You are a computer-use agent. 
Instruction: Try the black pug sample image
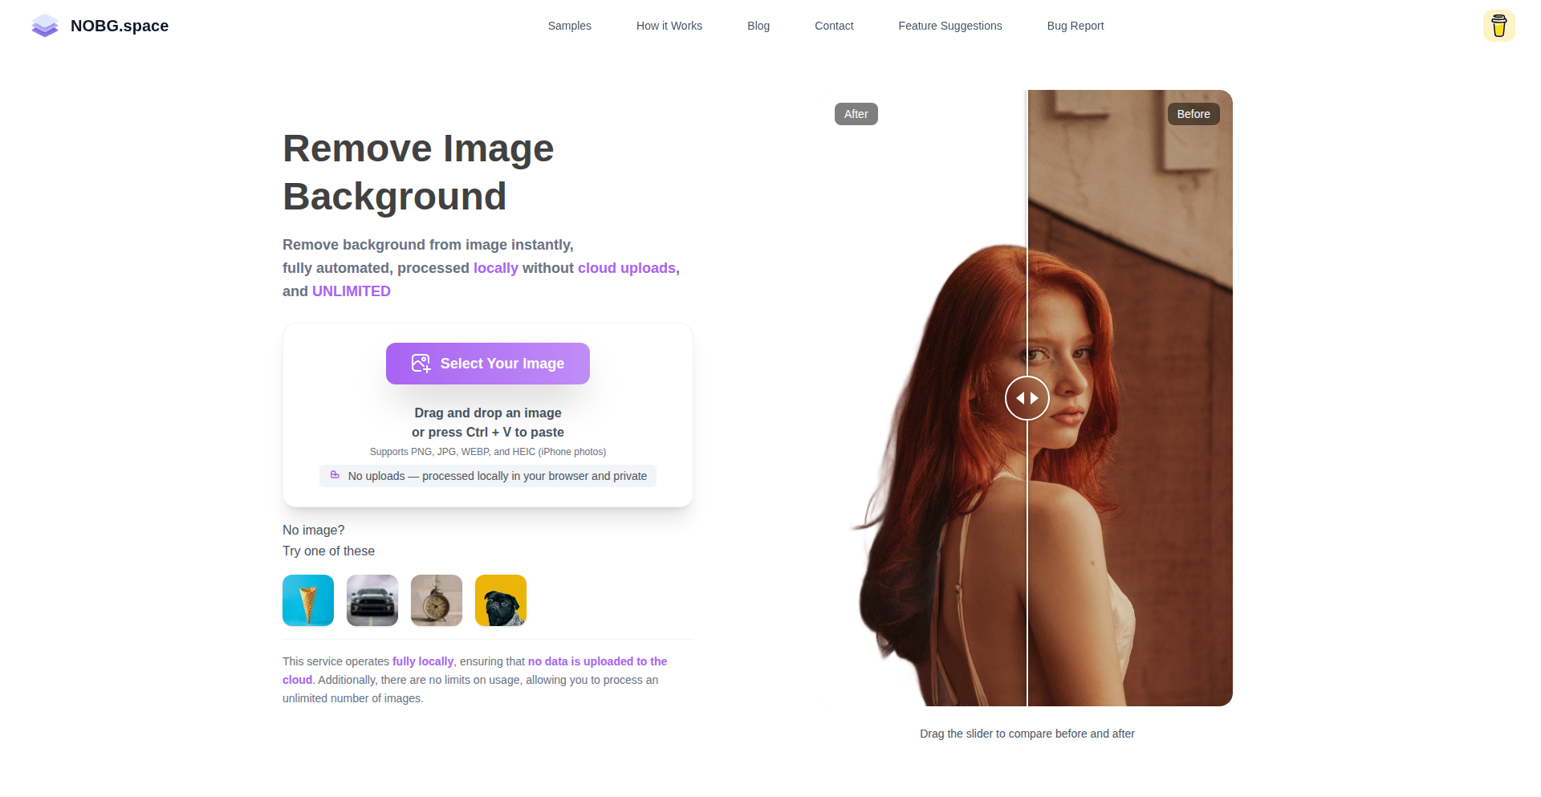[x=501, y=600]
